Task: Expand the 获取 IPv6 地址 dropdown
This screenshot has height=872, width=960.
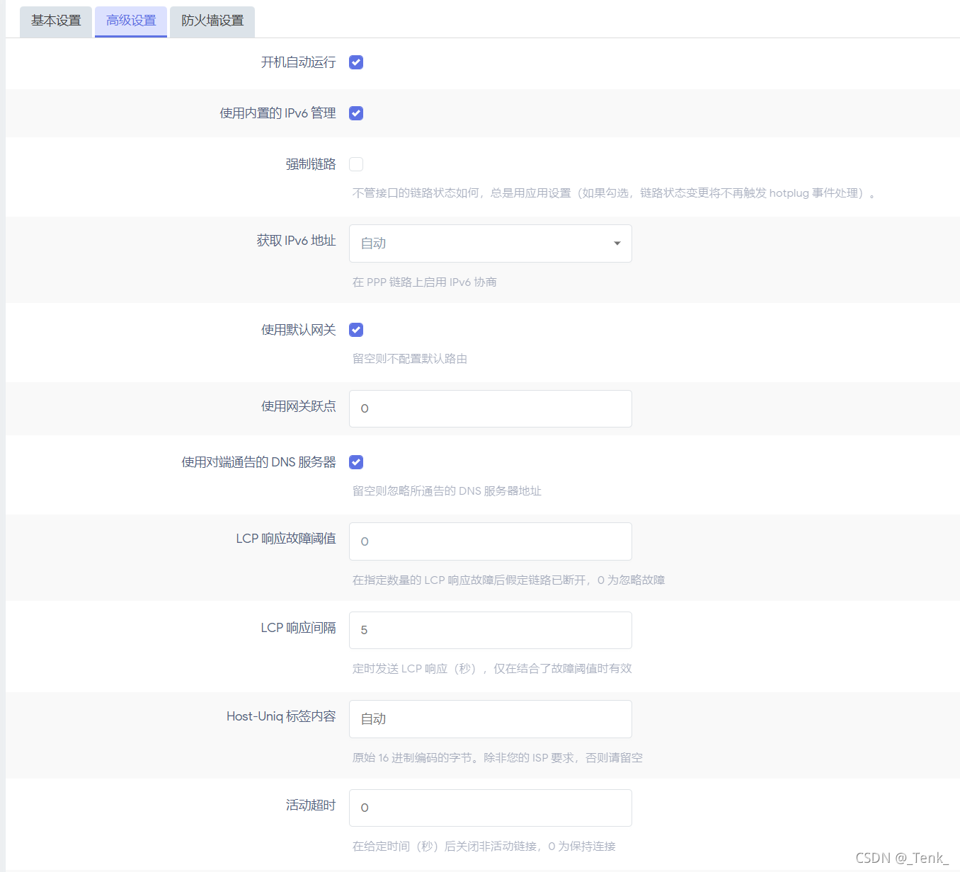Action: pos(490,243)
